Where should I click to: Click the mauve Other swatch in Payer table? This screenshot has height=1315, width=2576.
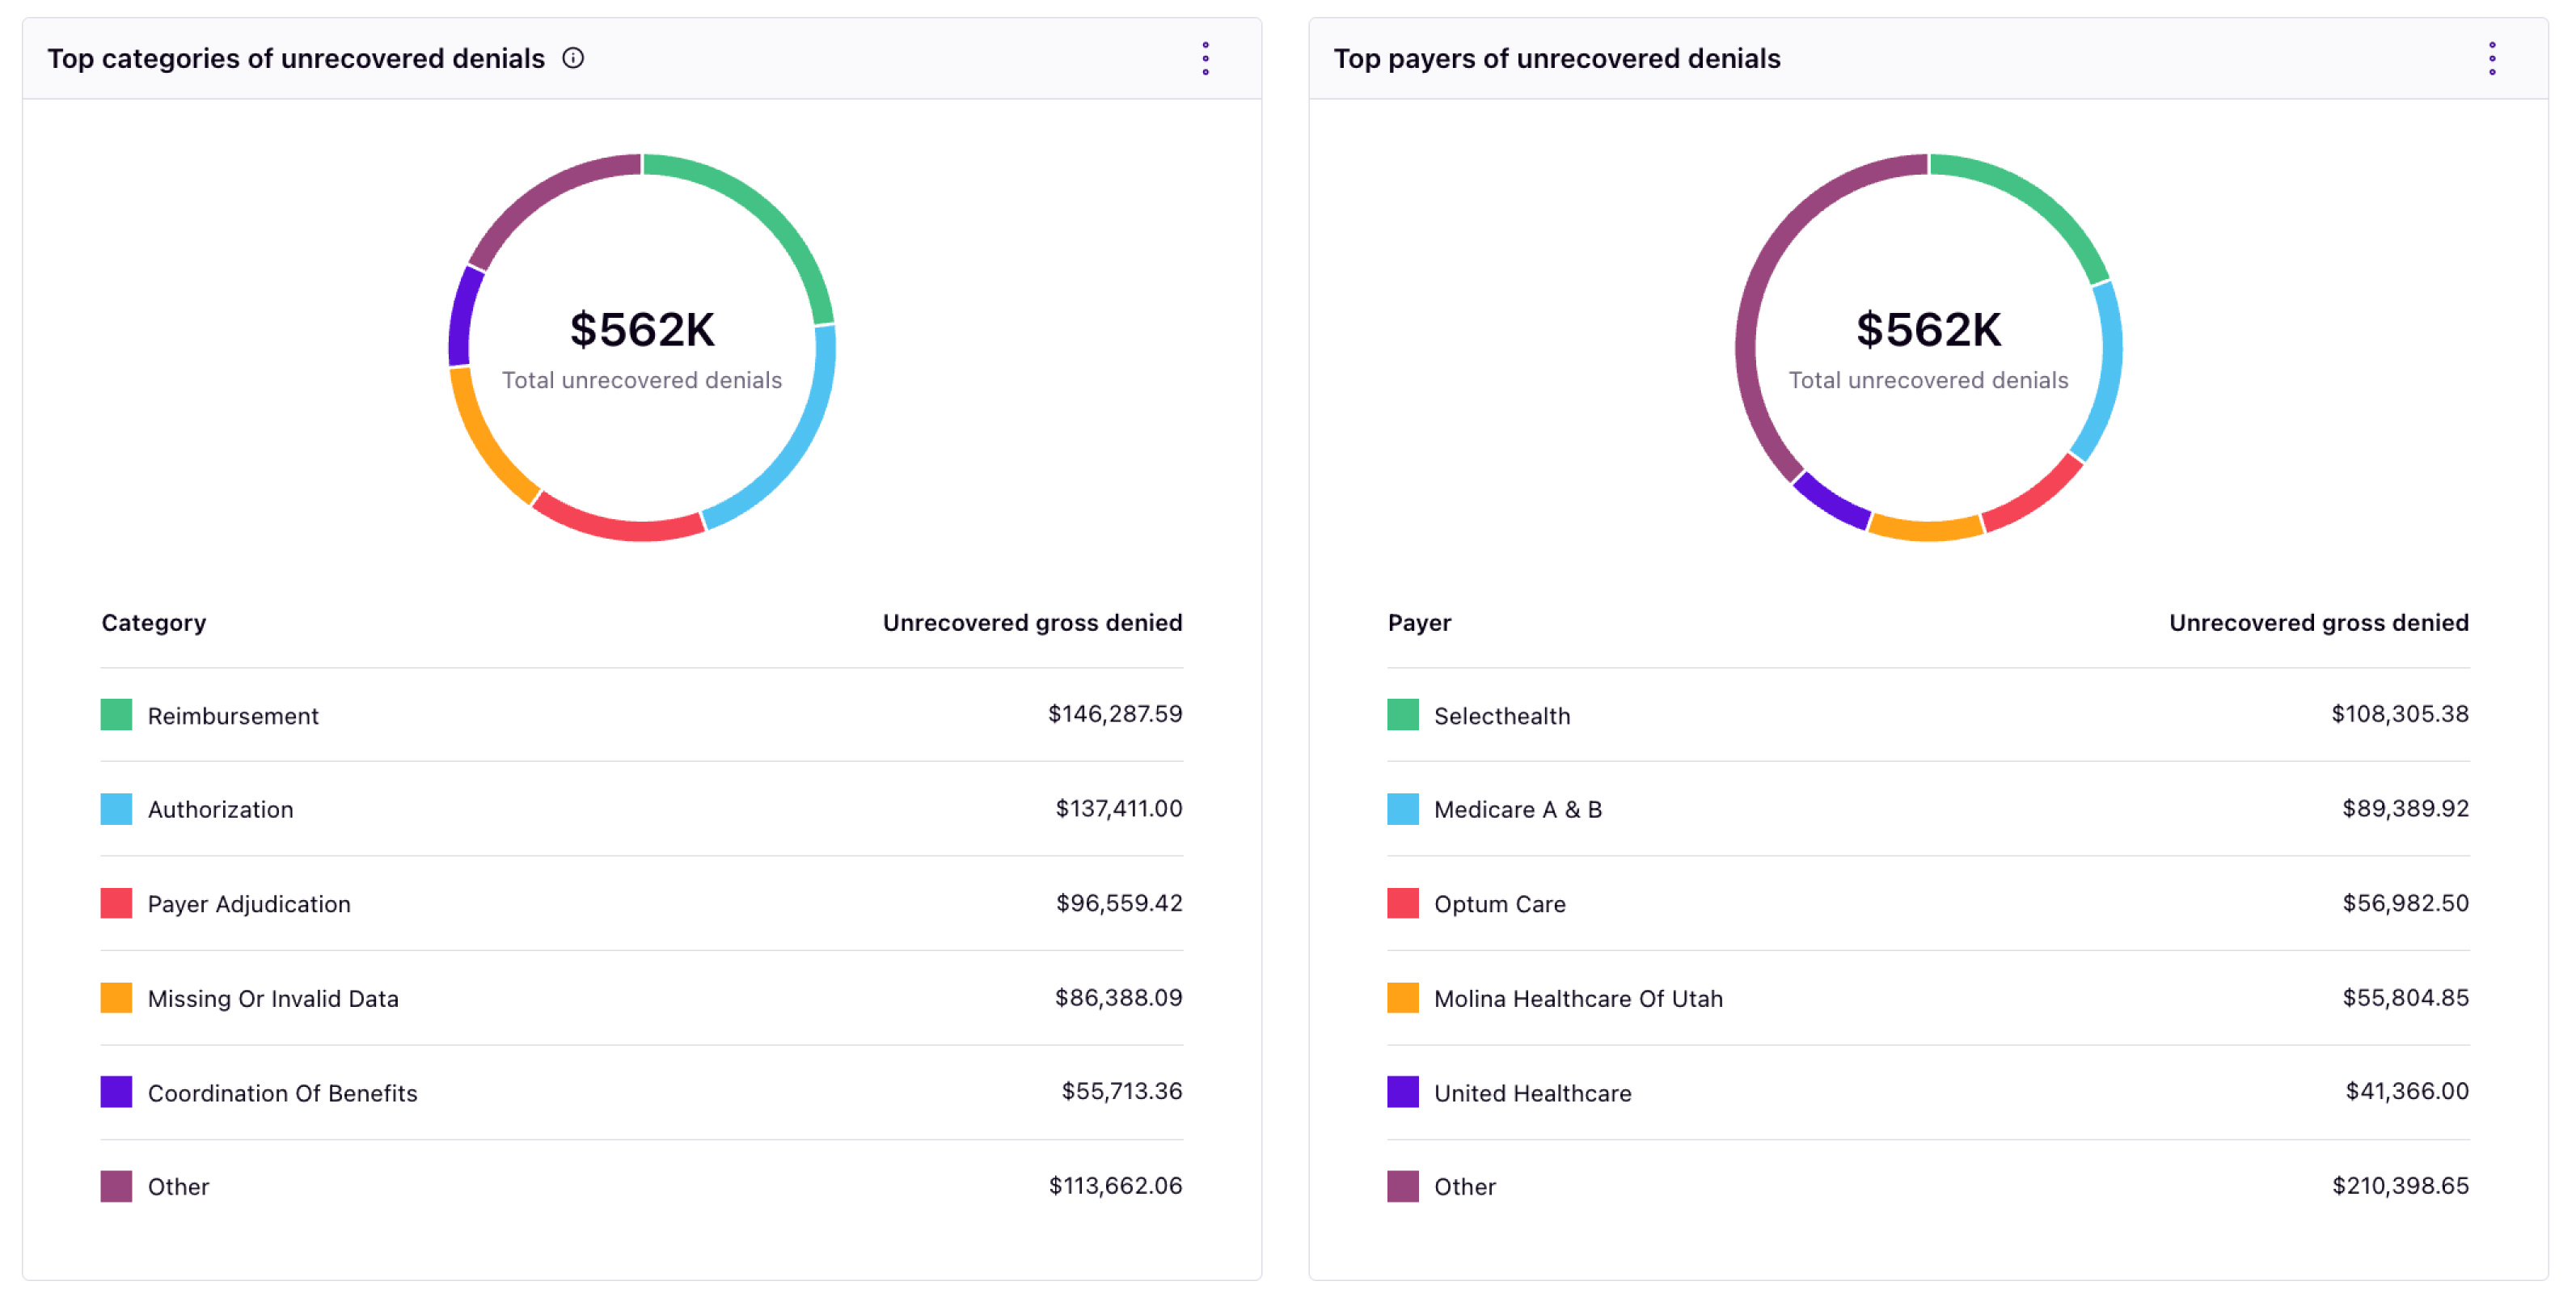[x=1402, y=1186]
